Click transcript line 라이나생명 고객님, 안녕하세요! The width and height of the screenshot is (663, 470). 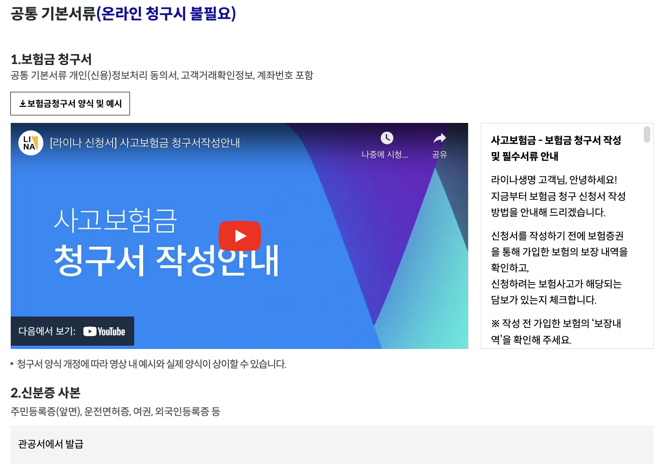click(x=554, y=180)
